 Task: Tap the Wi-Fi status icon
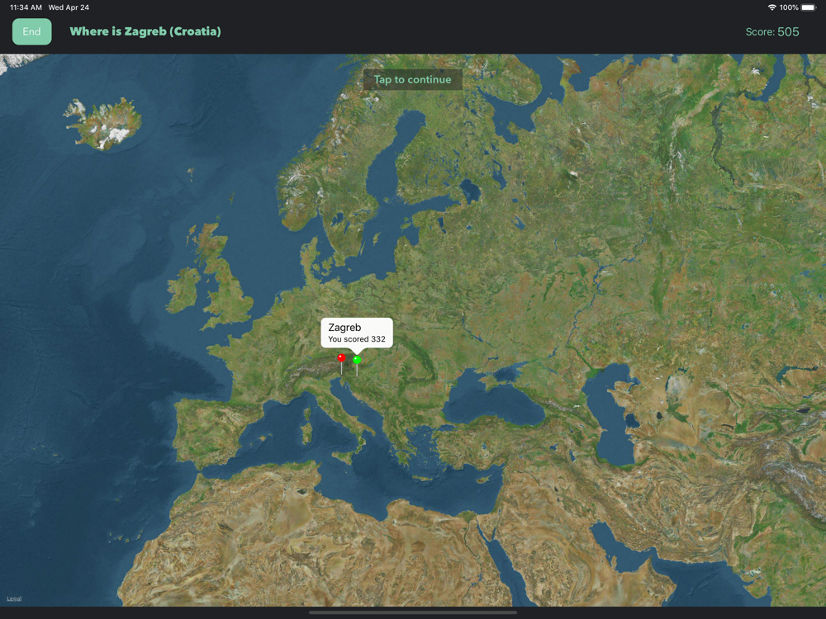(771, 7)
